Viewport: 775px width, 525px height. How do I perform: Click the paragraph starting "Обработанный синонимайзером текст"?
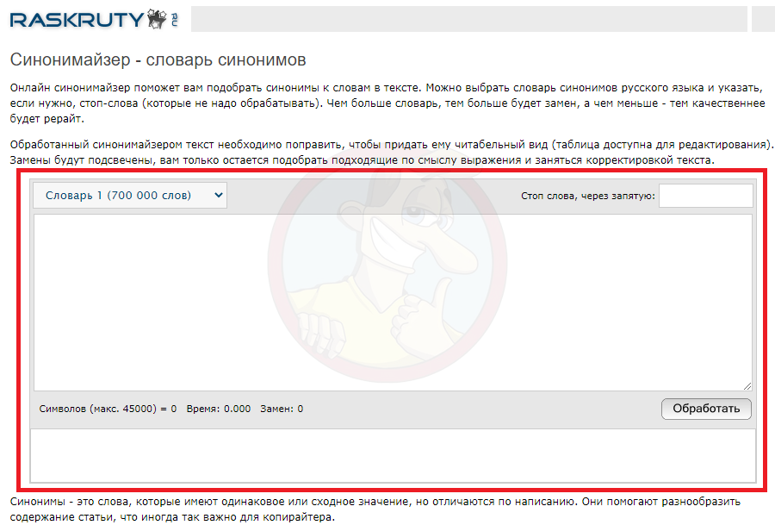click(x=392, y=153)
